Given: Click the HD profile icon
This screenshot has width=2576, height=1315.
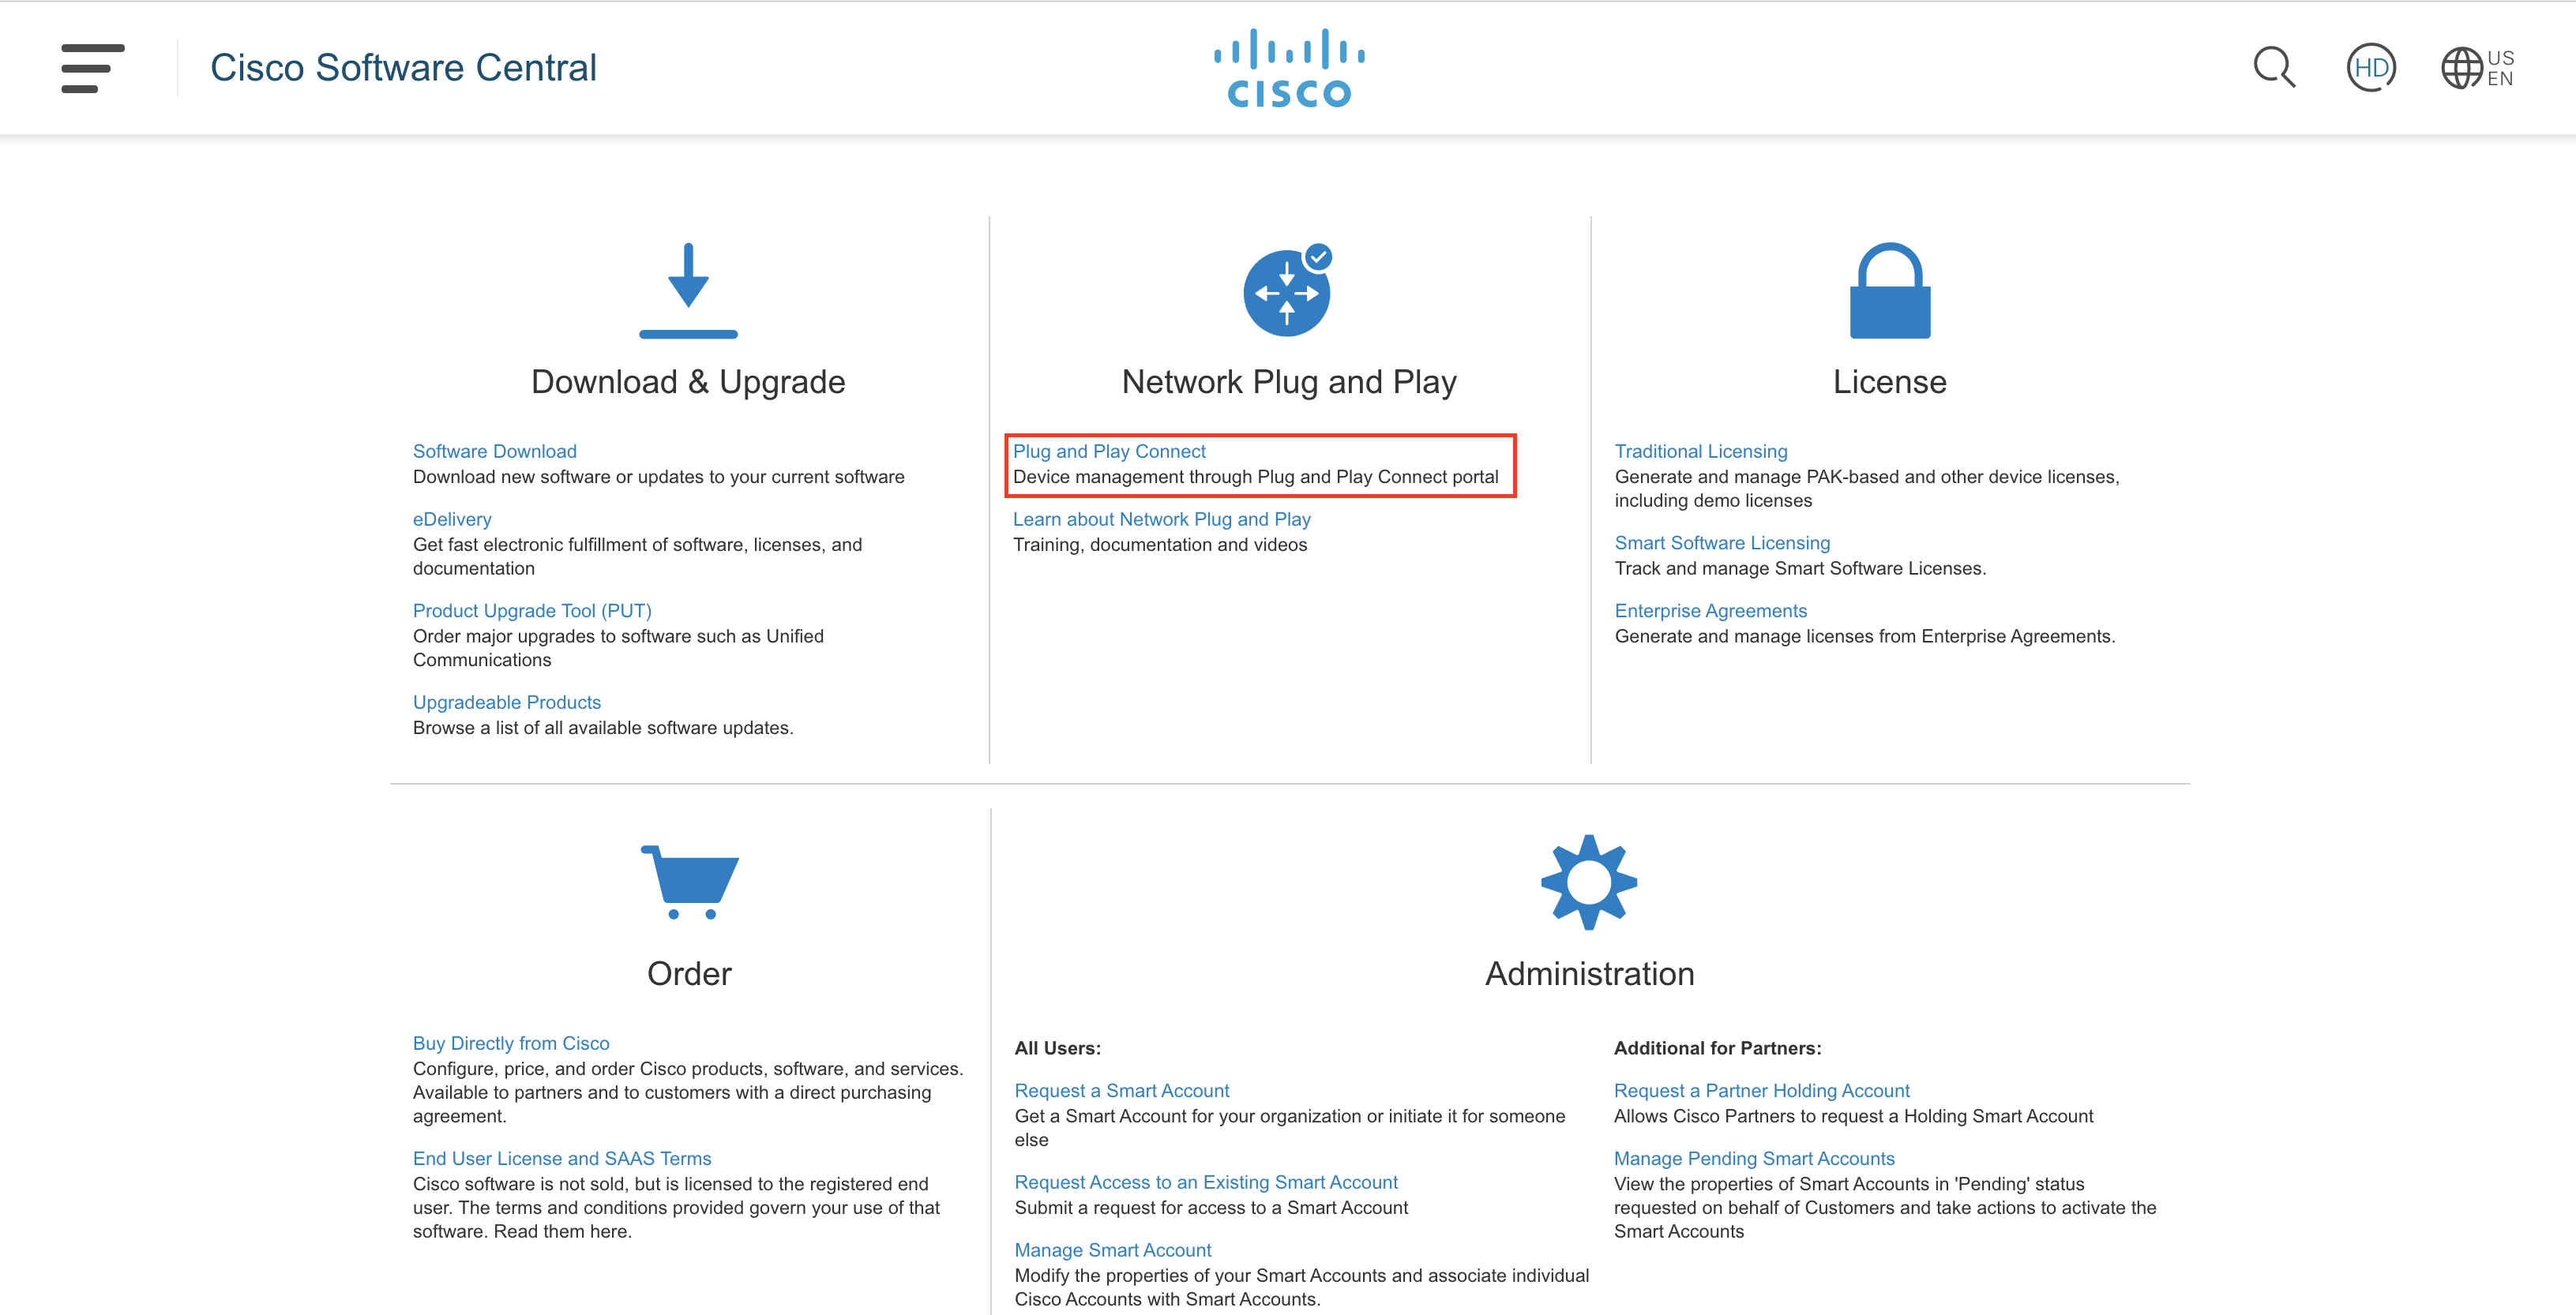Looking at the screenshot, I should [x=2370, y=68].
